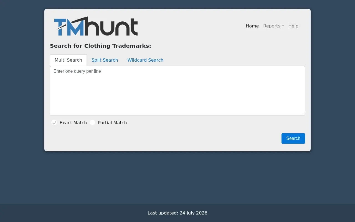355x222 pixels.
Task: Switch to the Split Search tab
Action: click(x=105, y=60)
